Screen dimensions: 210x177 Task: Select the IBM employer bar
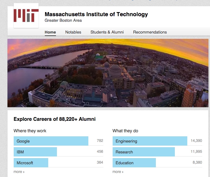(35, 152)
